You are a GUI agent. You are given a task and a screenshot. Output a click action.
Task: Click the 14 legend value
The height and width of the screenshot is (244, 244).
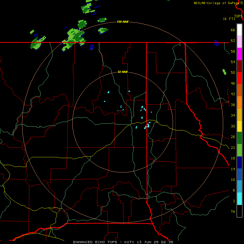pos(233,169)
